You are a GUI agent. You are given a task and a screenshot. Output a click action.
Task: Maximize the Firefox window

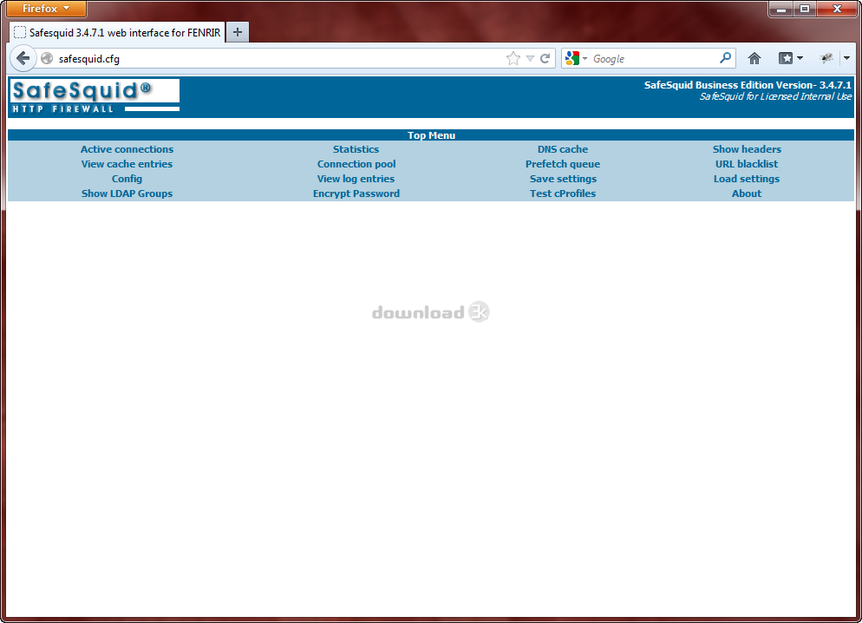[805, 9]
